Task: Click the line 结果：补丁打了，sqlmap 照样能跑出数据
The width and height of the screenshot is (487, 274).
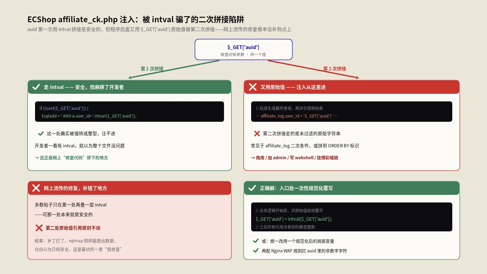Action: click(75, 241)
